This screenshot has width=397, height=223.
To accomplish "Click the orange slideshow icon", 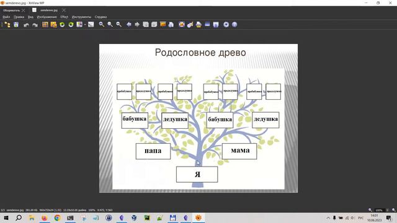I will tap(163, 25).
